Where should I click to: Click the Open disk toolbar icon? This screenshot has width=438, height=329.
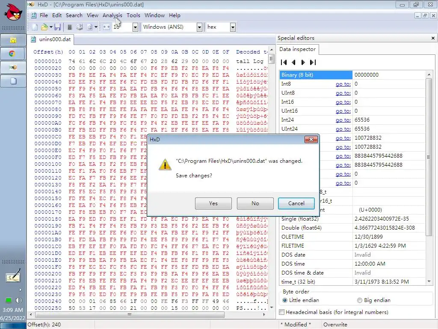tap(80, 27)
